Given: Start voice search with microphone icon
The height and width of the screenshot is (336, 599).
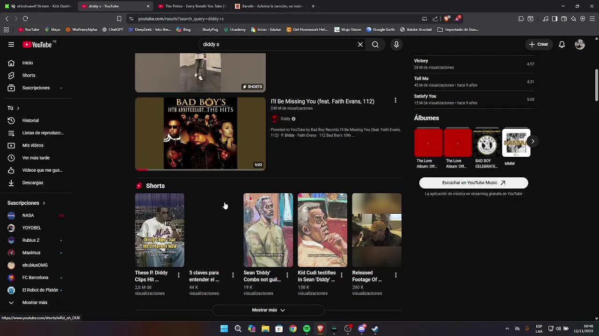Looking at the screenshot, I should (396, 44).
